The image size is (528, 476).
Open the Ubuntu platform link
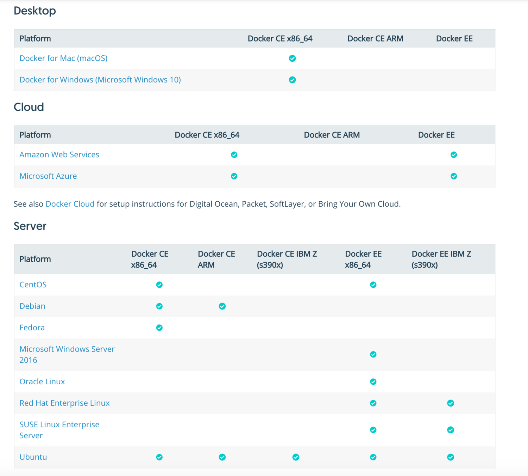coord(33,457)
